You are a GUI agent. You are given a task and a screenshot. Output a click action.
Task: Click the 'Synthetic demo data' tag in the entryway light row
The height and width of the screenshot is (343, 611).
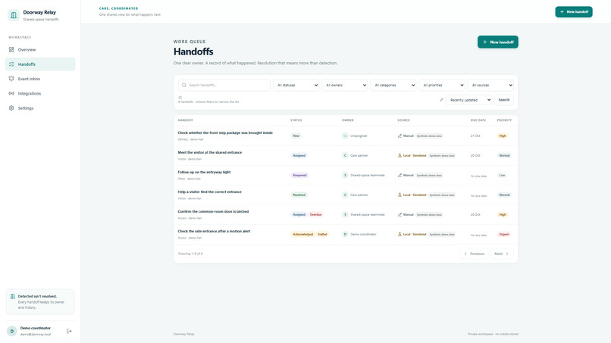click(429, 175)
